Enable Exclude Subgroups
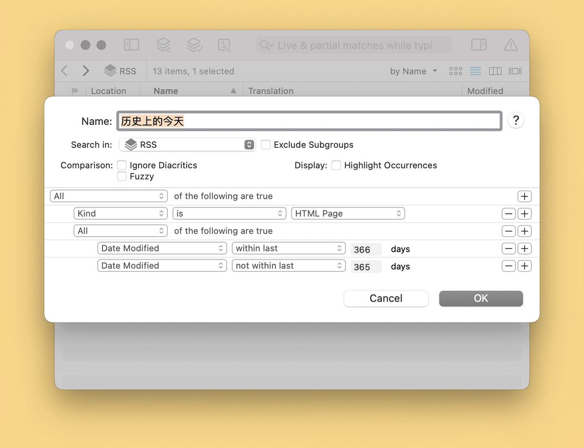The width and height of the screenshot is (584, 448). point(266,145)
